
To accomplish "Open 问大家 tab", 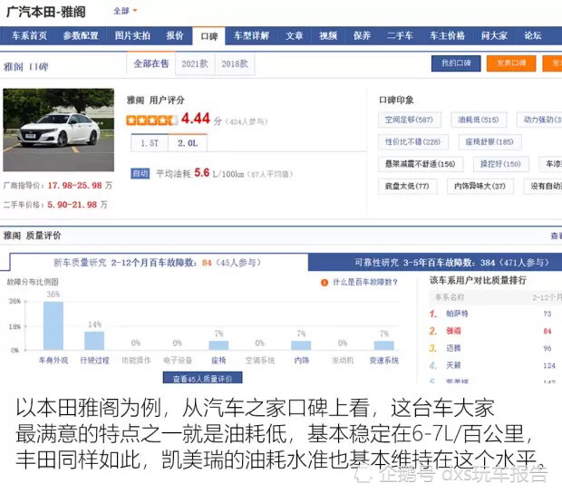I will pyautogui.click(x=494, y=36).
